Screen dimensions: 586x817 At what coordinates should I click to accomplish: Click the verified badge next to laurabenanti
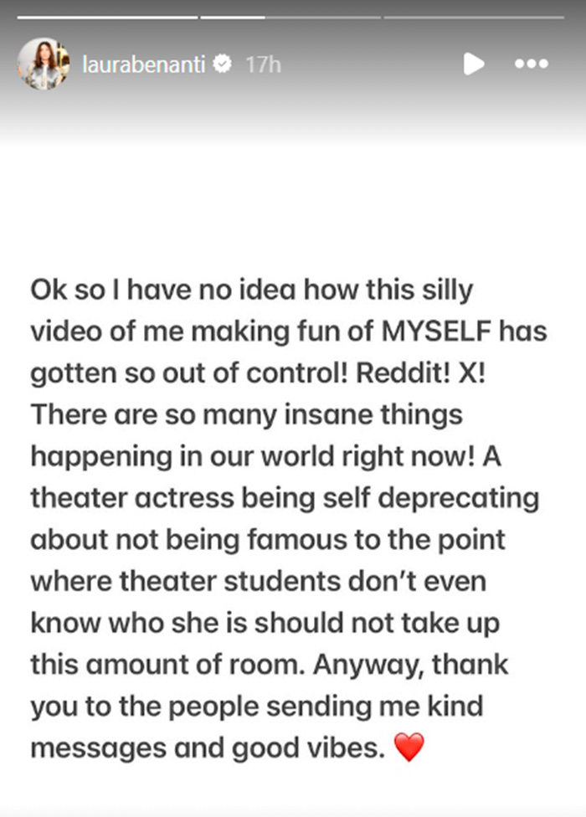tap(221, 62)
